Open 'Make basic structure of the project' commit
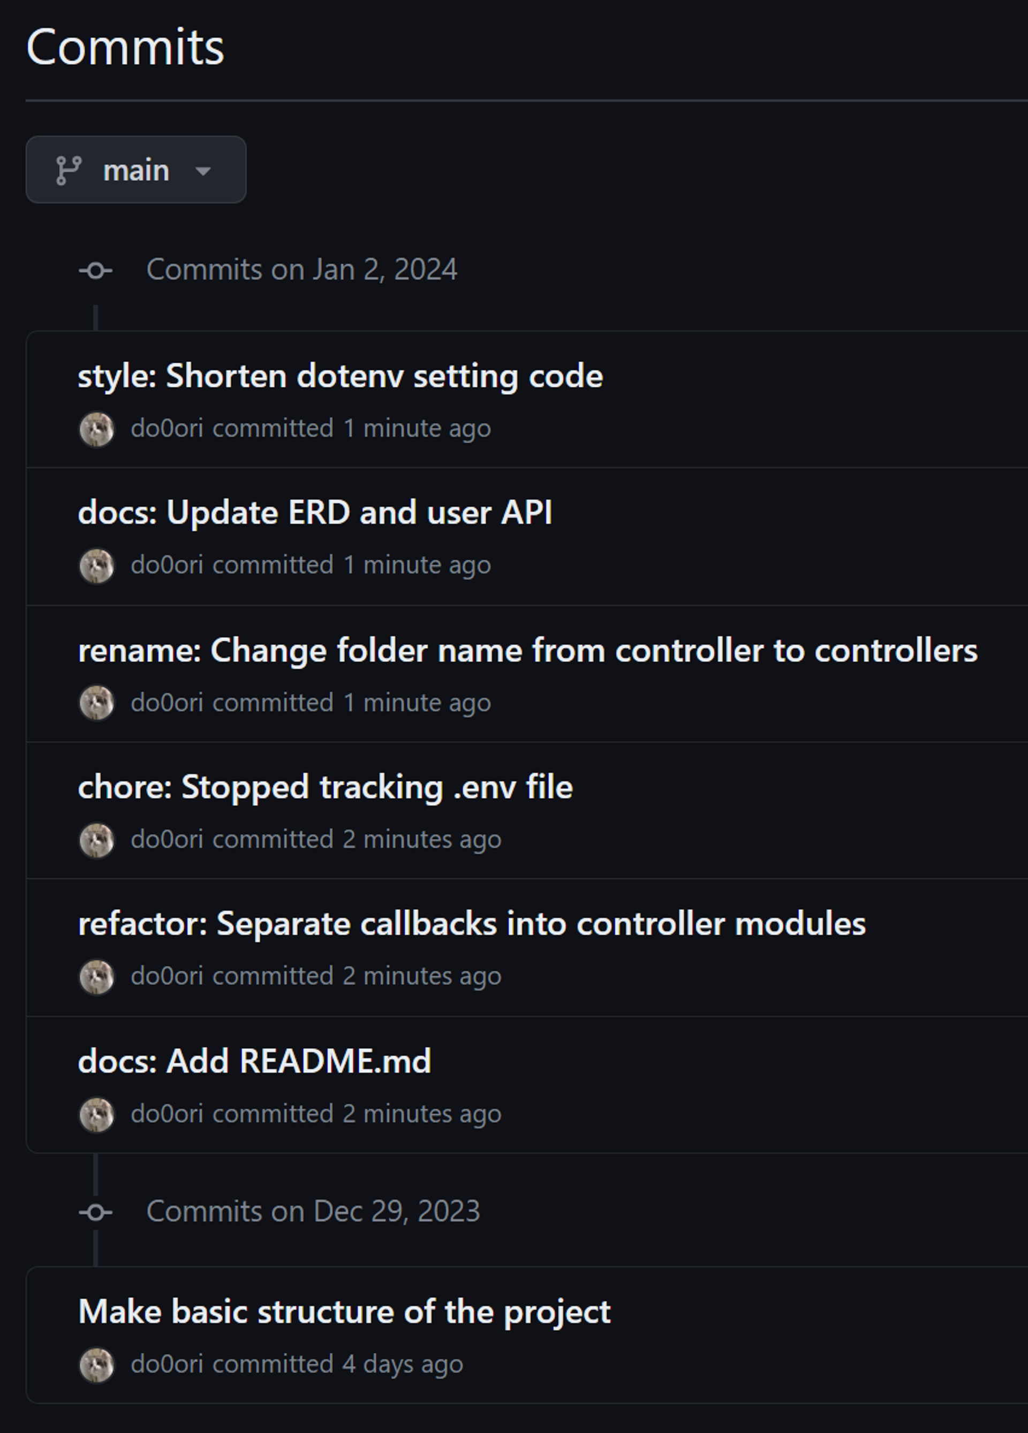 344,1312
